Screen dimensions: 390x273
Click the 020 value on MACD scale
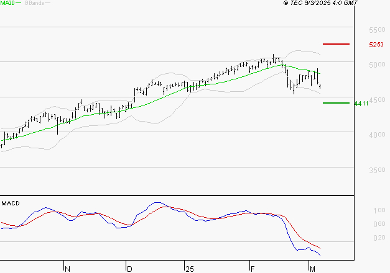(379, 238)
